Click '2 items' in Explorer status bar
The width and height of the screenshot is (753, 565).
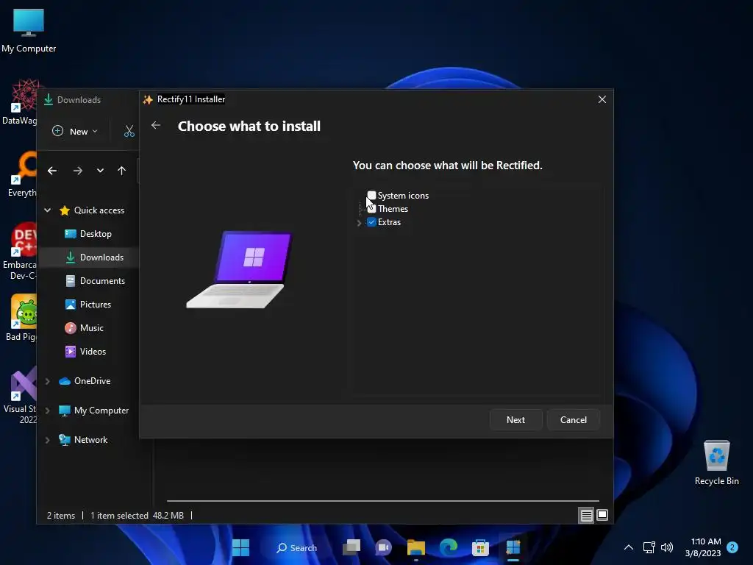61,516
